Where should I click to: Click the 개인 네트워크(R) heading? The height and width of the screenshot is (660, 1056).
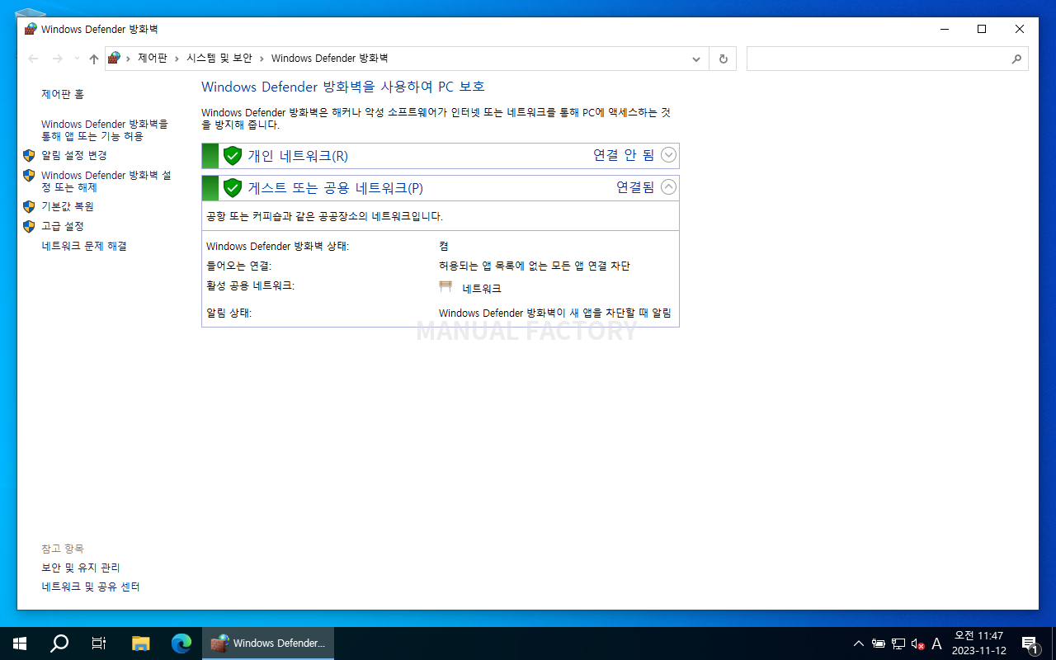click(x=298, y=156)
